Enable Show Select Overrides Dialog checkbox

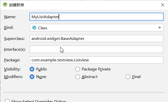7,101
